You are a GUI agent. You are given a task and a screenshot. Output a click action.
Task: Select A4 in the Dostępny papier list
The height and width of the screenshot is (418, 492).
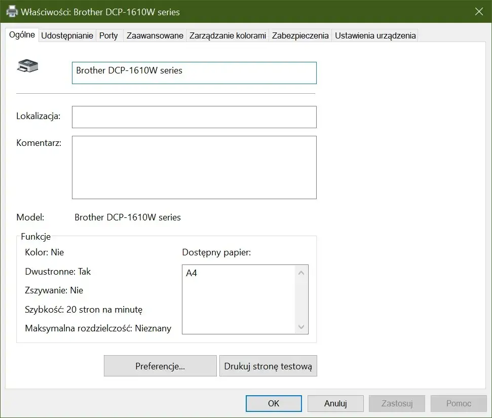click(192, 273)
